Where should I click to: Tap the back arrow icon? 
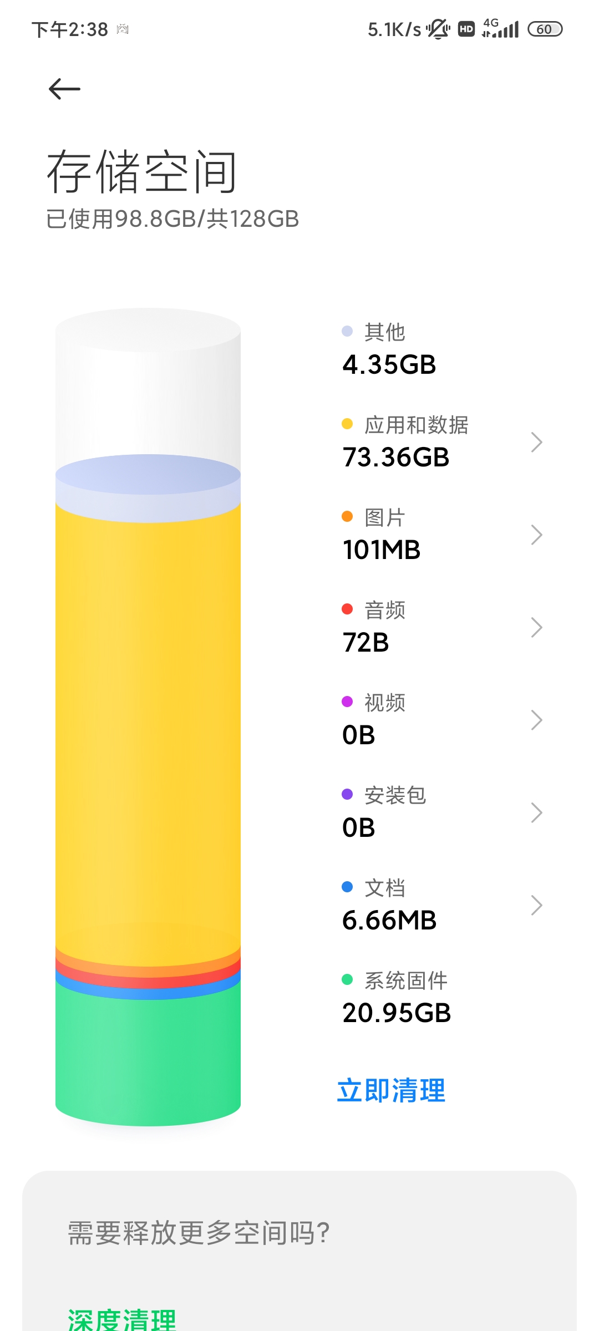click(64, 89)
